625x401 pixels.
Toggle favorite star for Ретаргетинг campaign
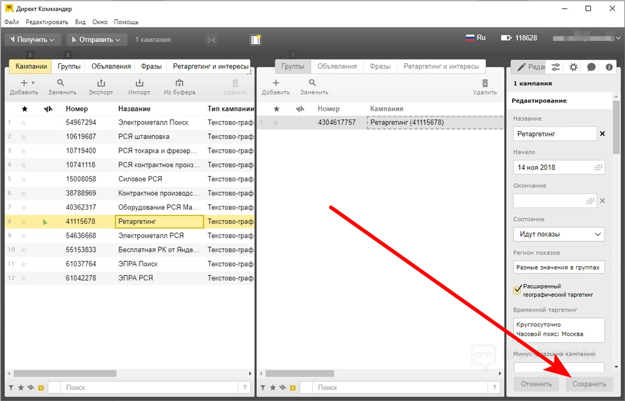click(x=24, y=221)
